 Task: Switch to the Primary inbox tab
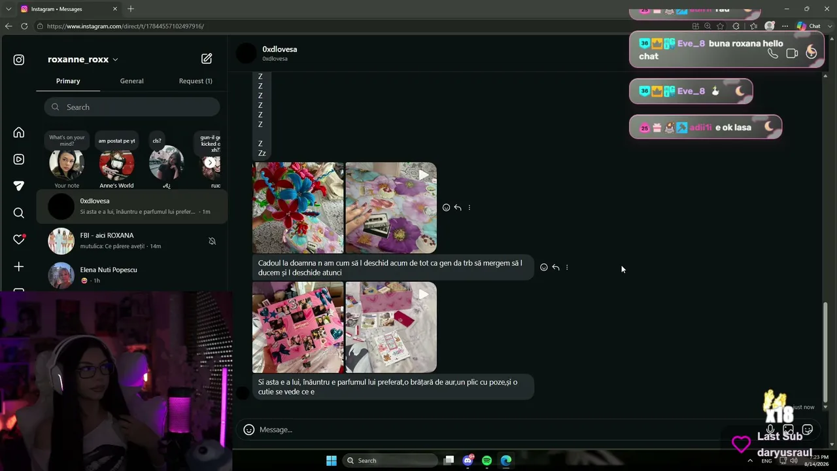tap(68, 81)
